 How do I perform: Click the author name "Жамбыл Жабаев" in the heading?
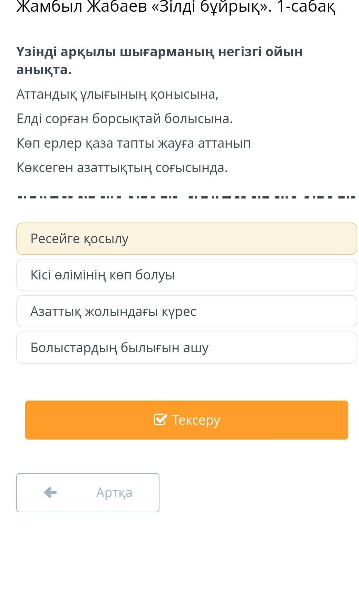coord(81,8)
